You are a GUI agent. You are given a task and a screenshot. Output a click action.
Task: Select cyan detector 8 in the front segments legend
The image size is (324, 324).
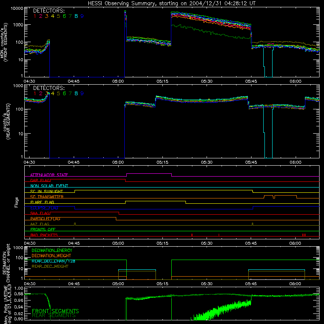(76, 16)
